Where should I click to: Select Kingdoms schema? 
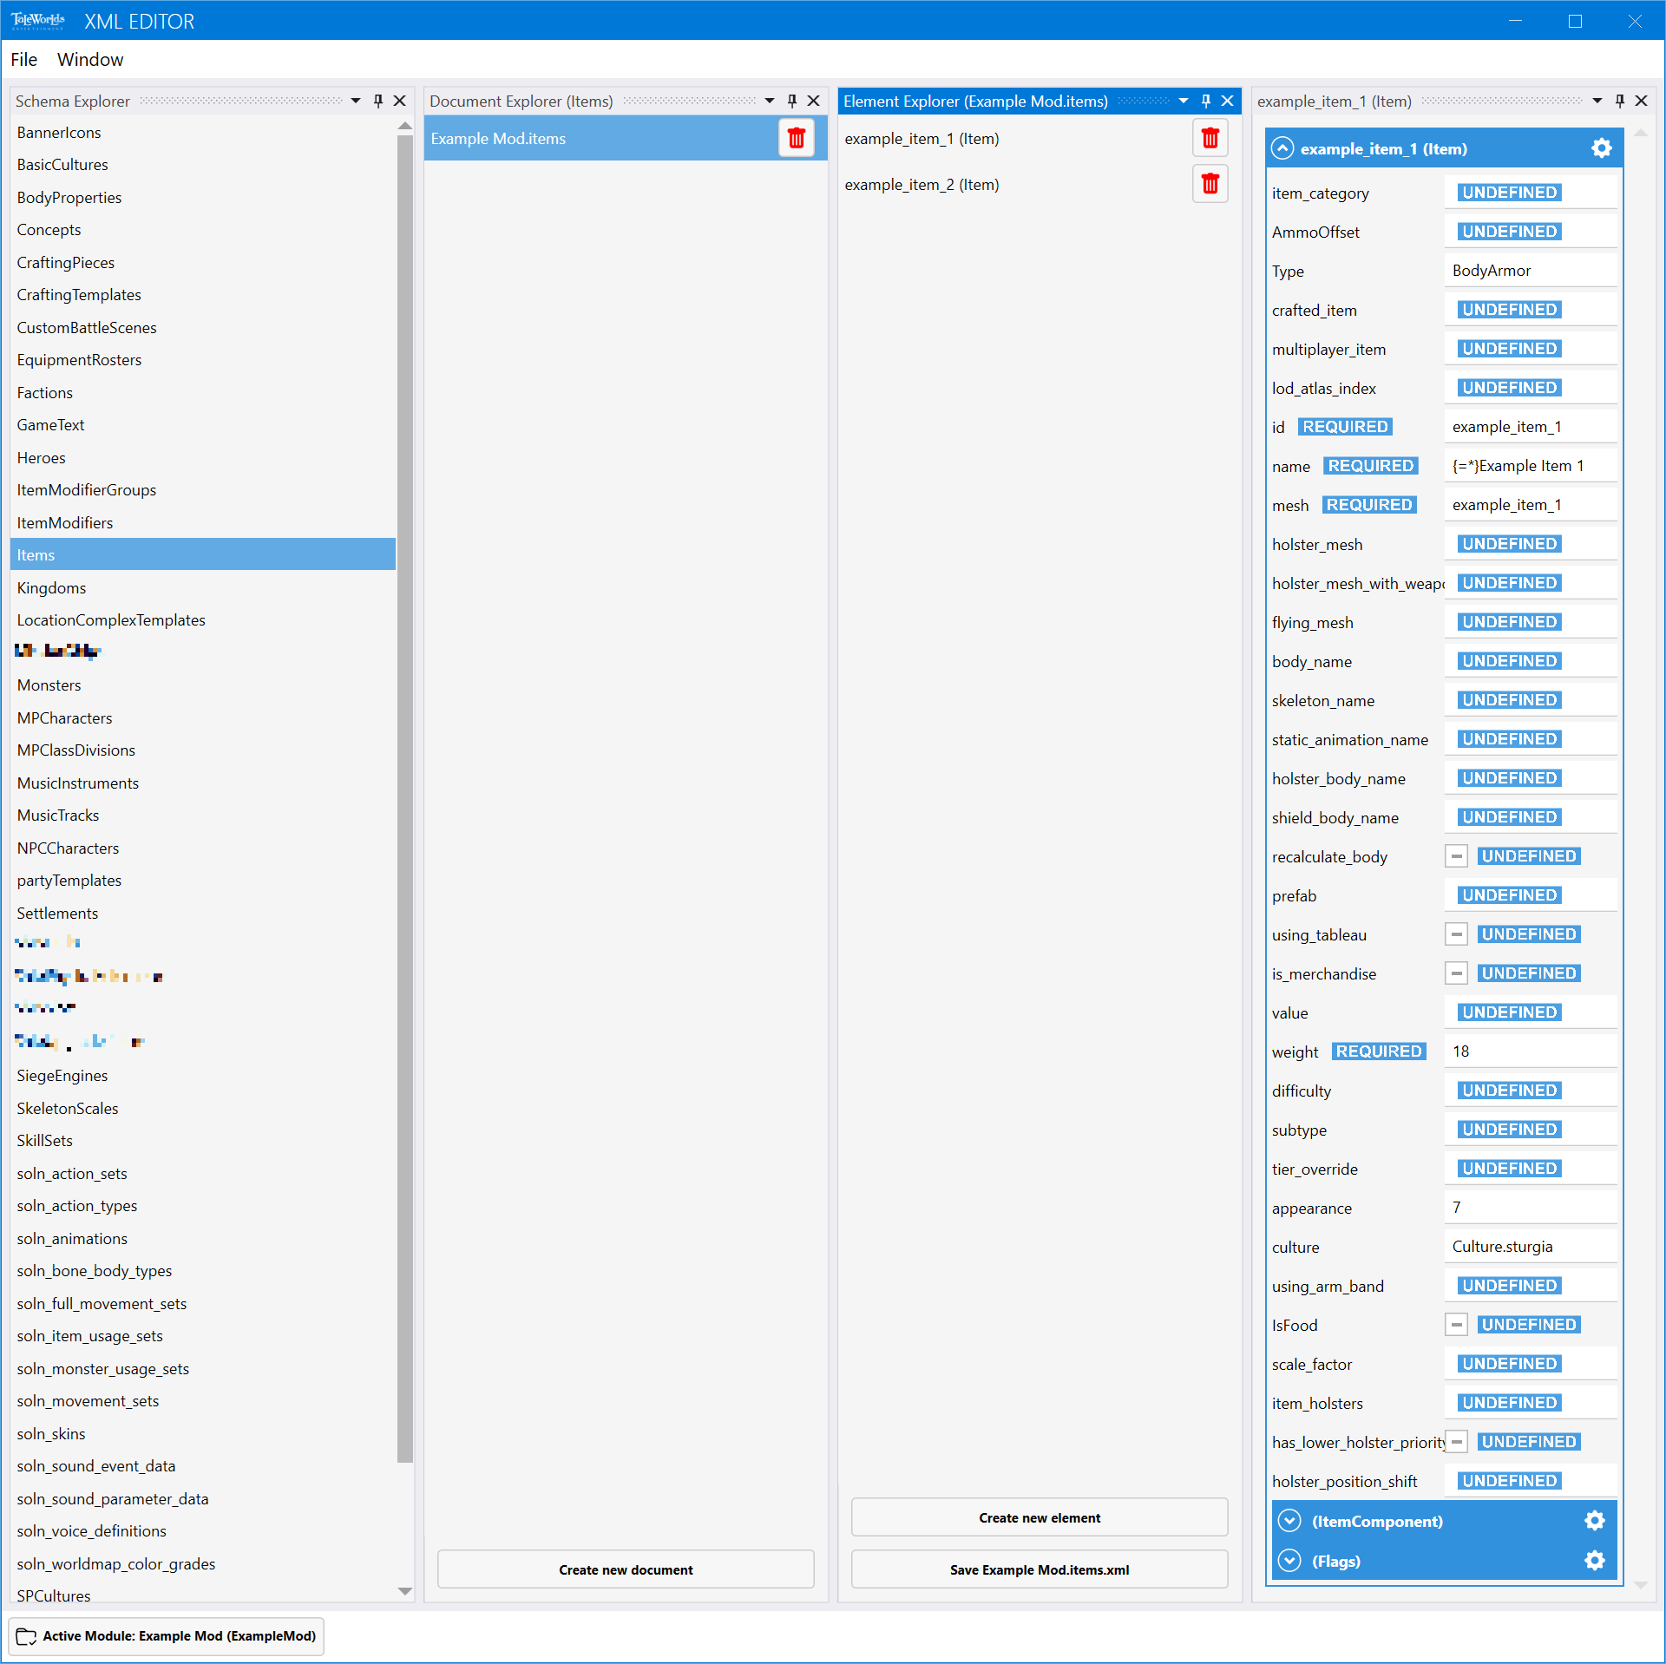pos(203,587)
